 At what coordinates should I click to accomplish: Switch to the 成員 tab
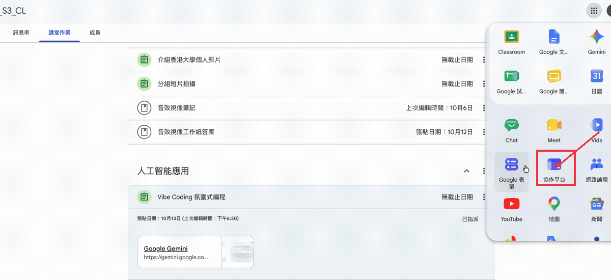(x=95, y=33)
